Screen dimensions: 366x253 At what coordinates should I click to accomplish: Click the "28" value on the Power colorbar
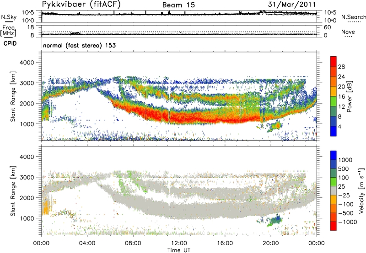point(341,67)
